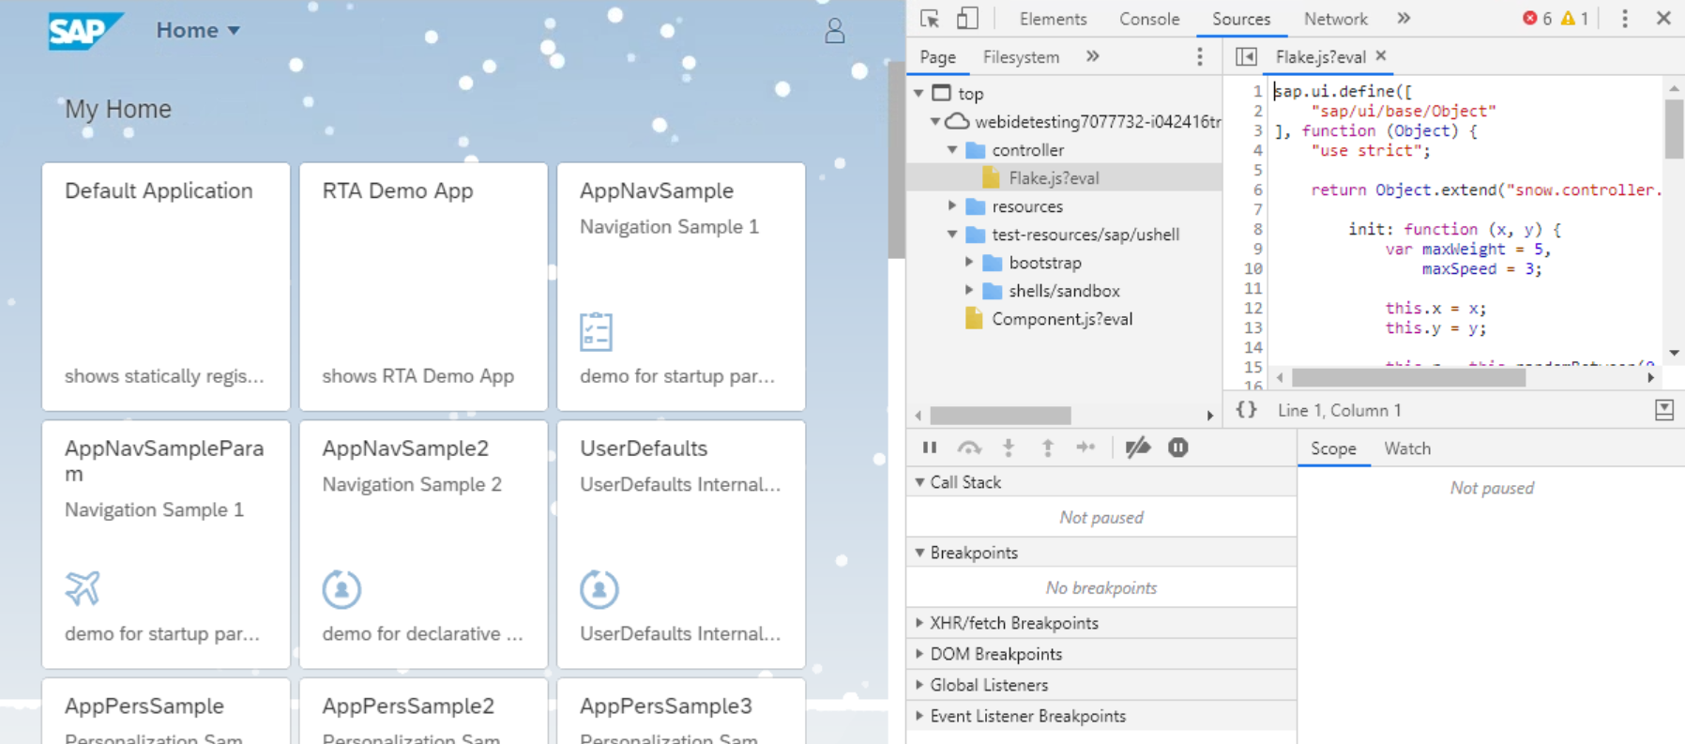Click the clipboard icon on AppNavSample tile
The width and height of the screenshot is (1685, 744).
coord(596,332)
